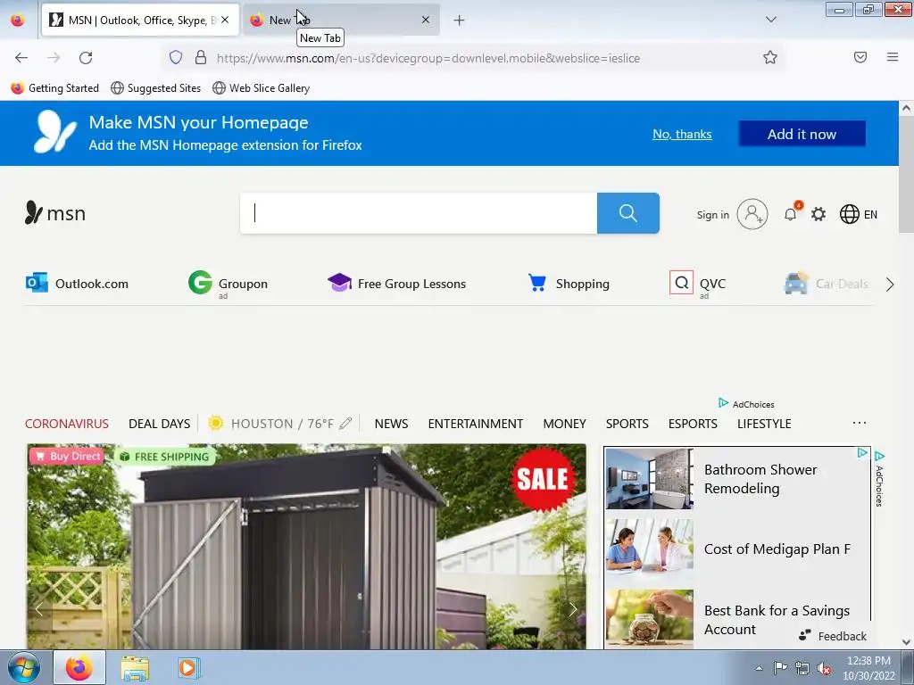Open the SPORTS category
Viewport: 914px width, 685px height.
pos(627,424)
